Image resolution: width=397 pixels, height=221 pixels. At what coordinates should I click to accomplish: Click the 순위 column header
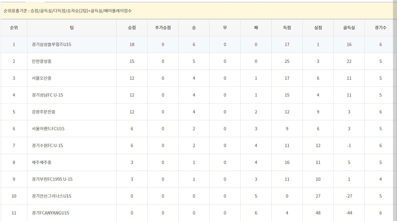pyautogui.click(x=14, y=28)
